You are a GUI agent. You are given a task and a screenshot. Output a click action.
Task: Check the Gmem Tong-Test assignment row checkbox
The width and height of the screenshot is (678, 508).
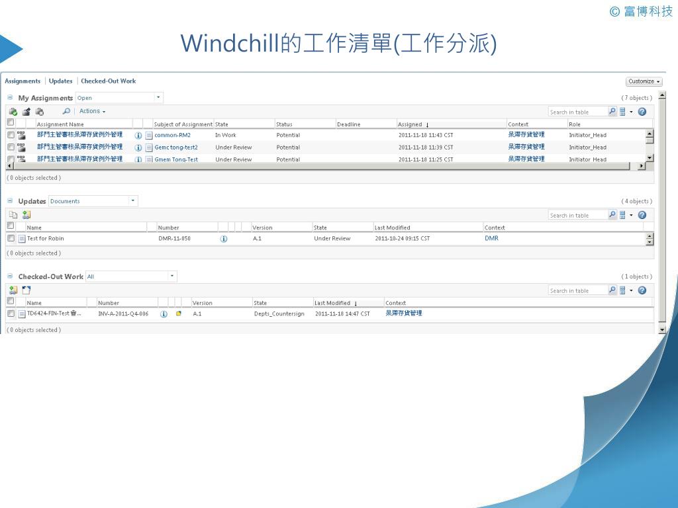[11, 159]
